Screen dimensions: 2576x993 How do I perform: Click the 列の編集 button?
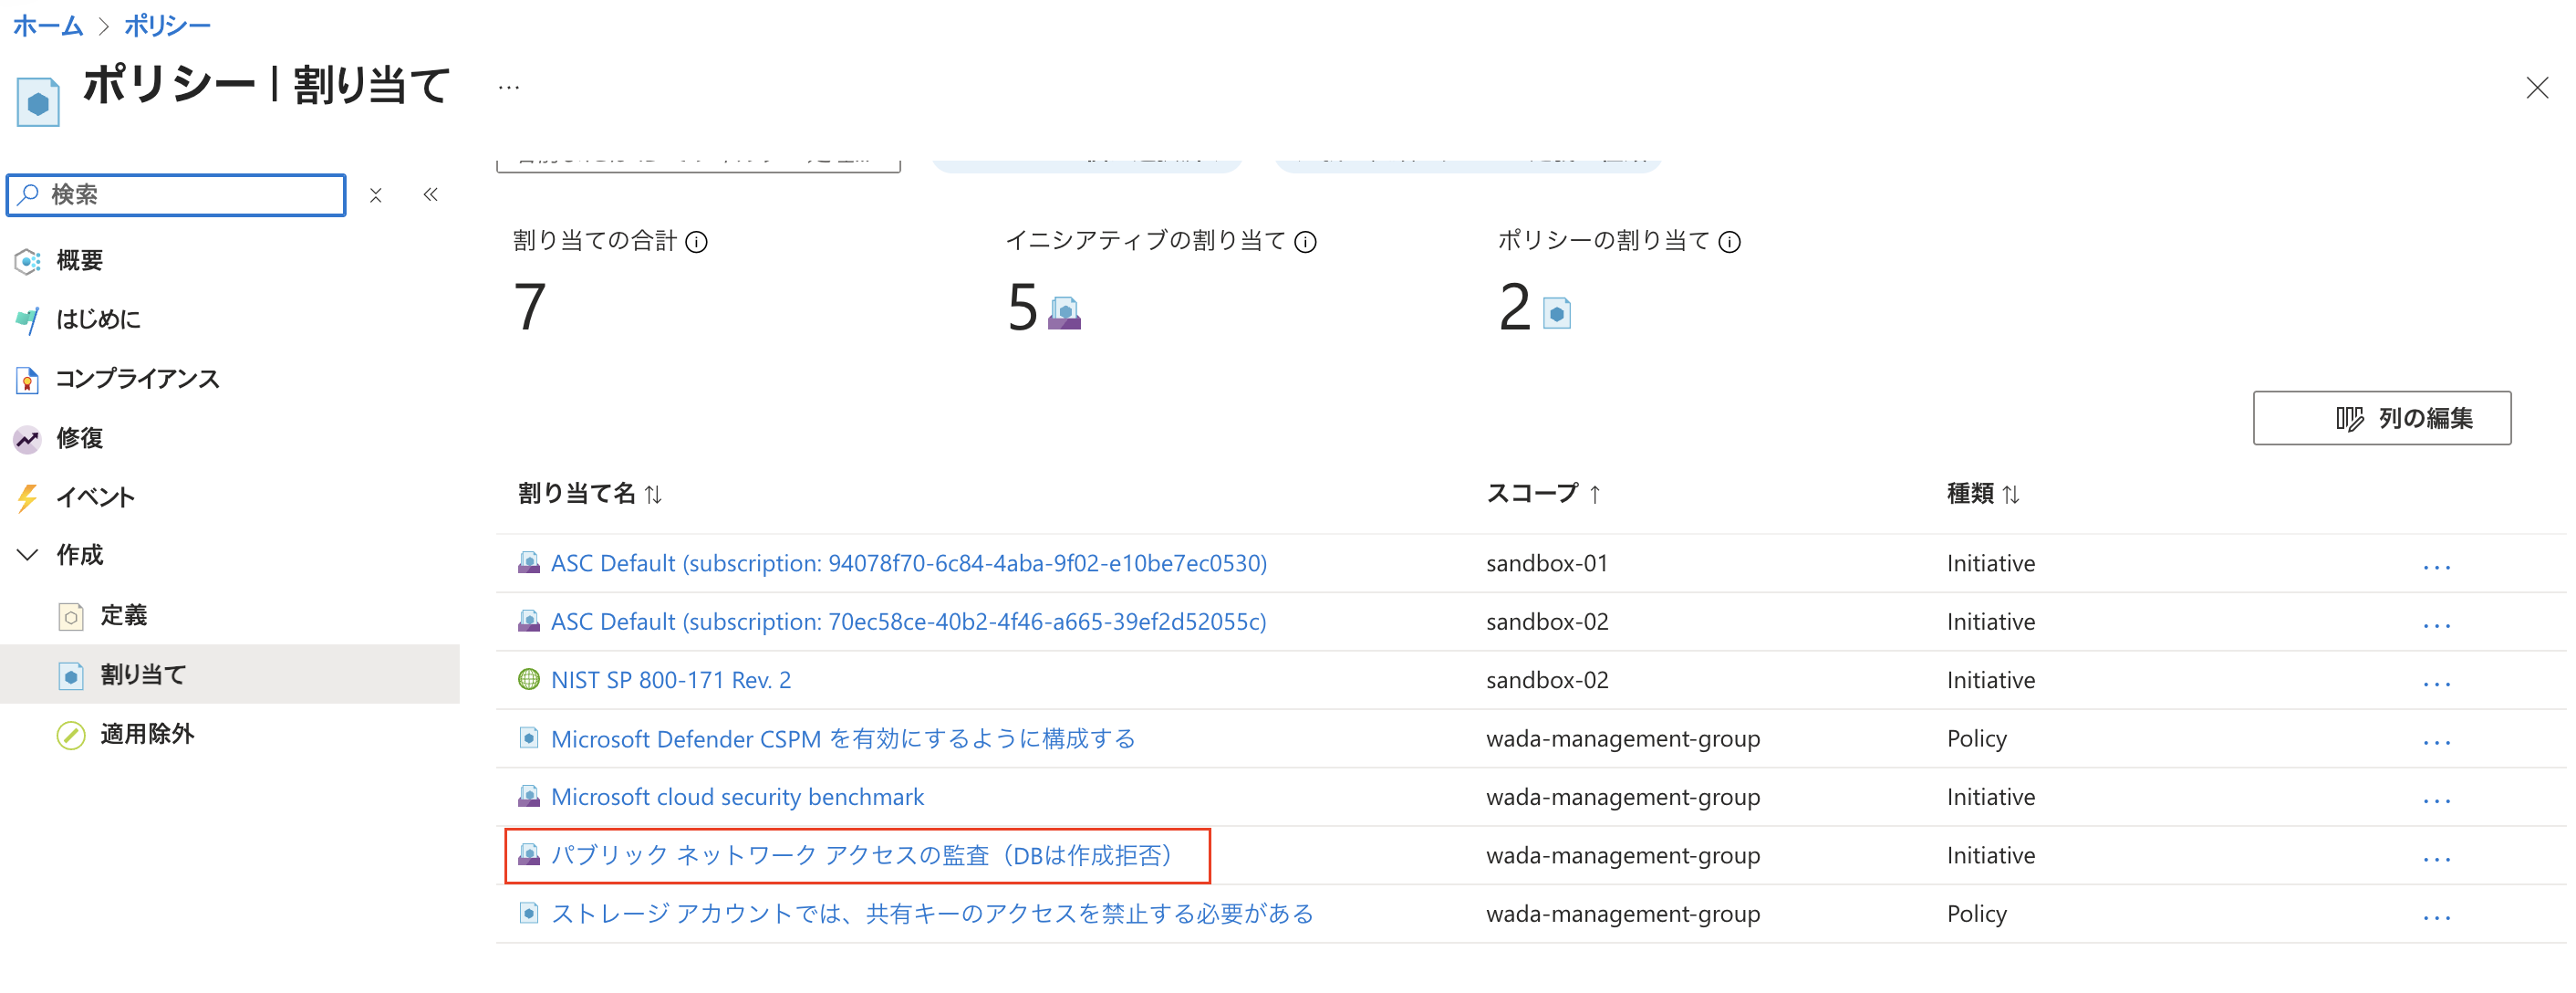[2382, 418]
